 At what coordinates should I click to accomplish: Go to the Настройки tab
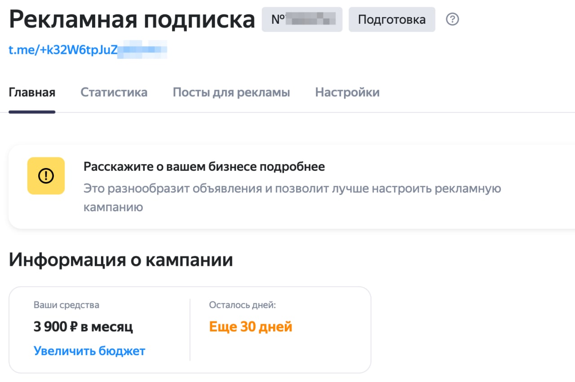(x=347, y=92)
